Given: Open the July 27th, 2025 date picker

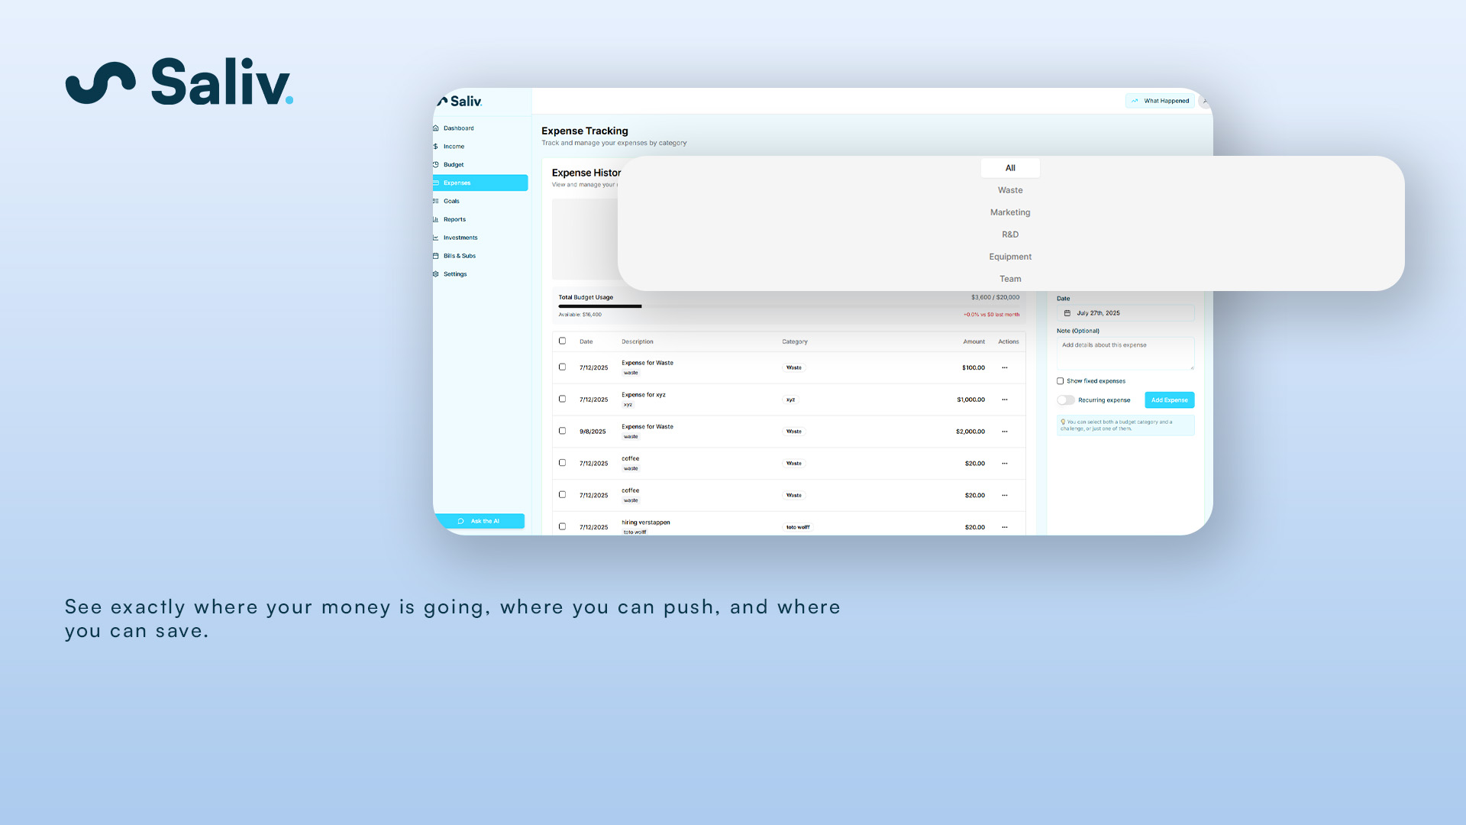Looking at the screenshot, I should tap(1125, 313).
